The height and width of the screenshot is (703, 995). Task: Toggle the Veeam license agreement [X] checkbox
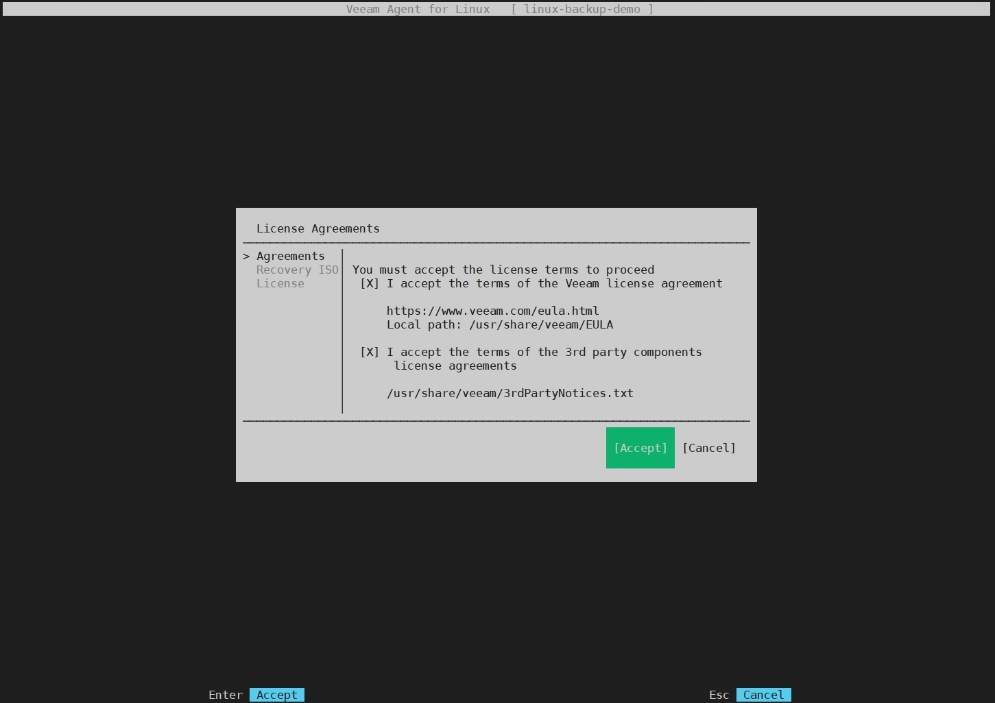370,283
